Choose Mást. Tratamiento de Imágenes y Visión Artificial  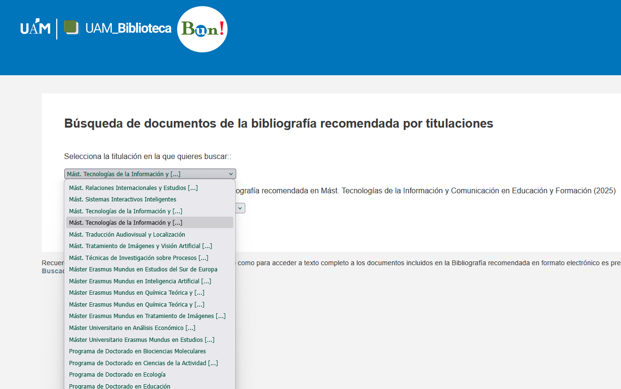click(140, 246)
